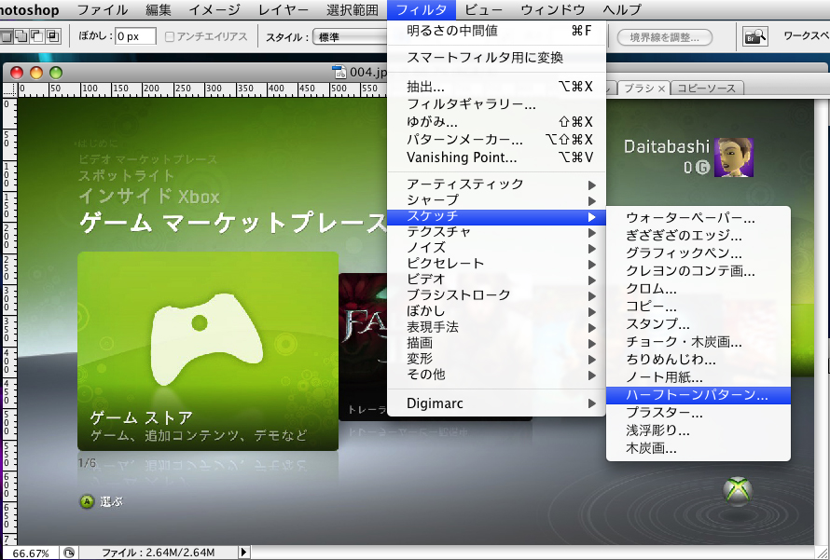Select the 'New selection' mode icon
The width and height of the screenshot is (830, 560).
7,36
